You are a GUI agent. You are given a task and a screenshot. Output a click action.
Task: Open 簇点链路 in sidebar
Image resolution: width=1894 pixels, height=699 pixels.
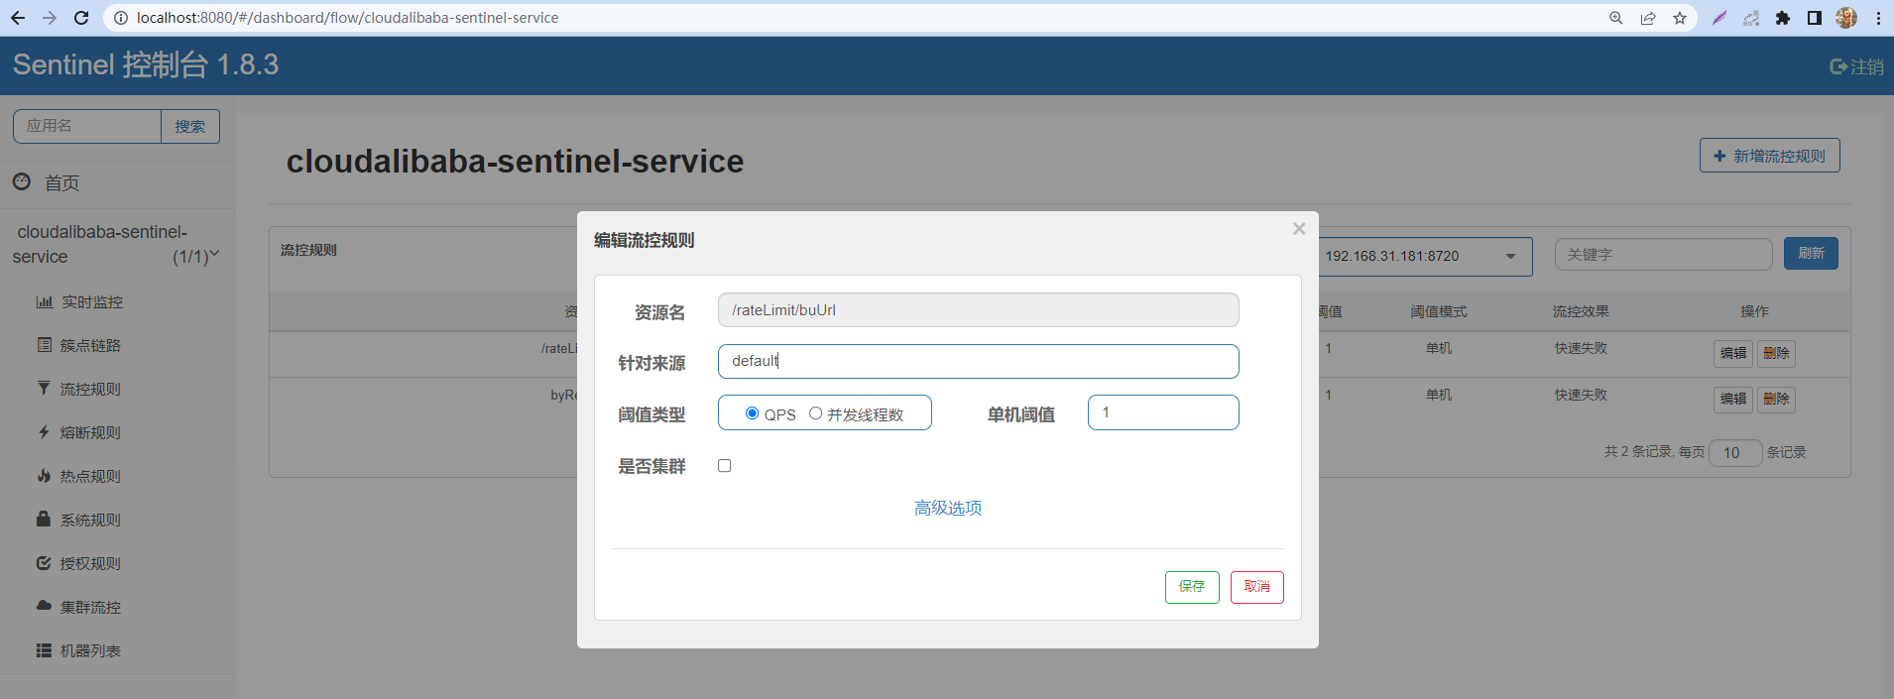coord(90,345)
